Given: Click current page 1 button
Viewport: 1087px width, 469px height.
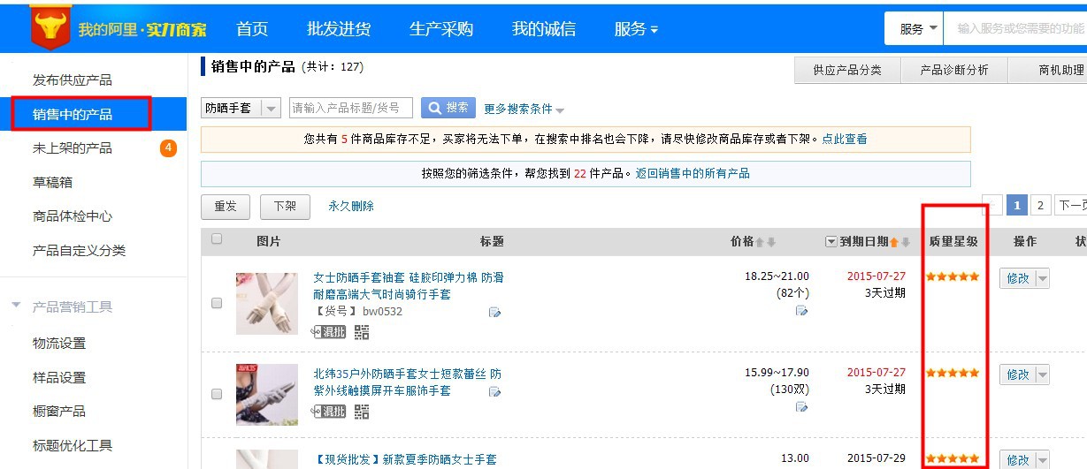Looking at the screenshot, I should (x=1017, y=206).
